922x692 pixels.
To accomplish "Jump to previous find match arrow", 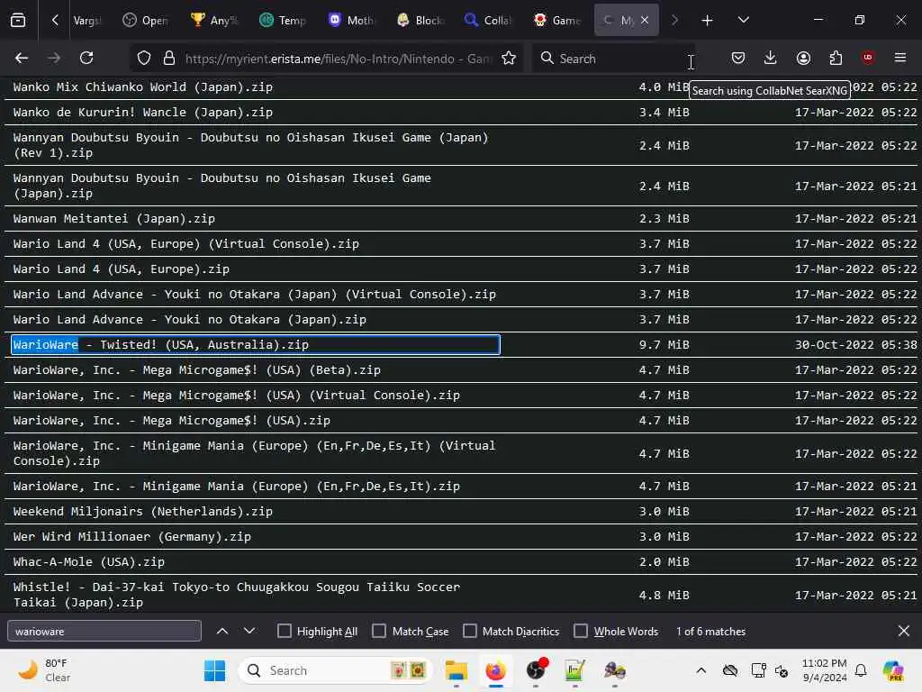I will coord(222,631).
